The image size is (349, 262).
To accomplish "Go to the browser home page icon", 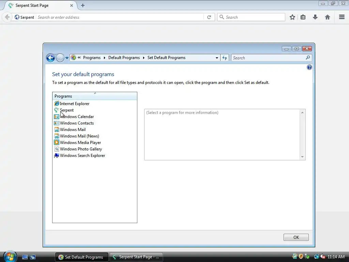I will pyautogui.click(x=328, y=17).
